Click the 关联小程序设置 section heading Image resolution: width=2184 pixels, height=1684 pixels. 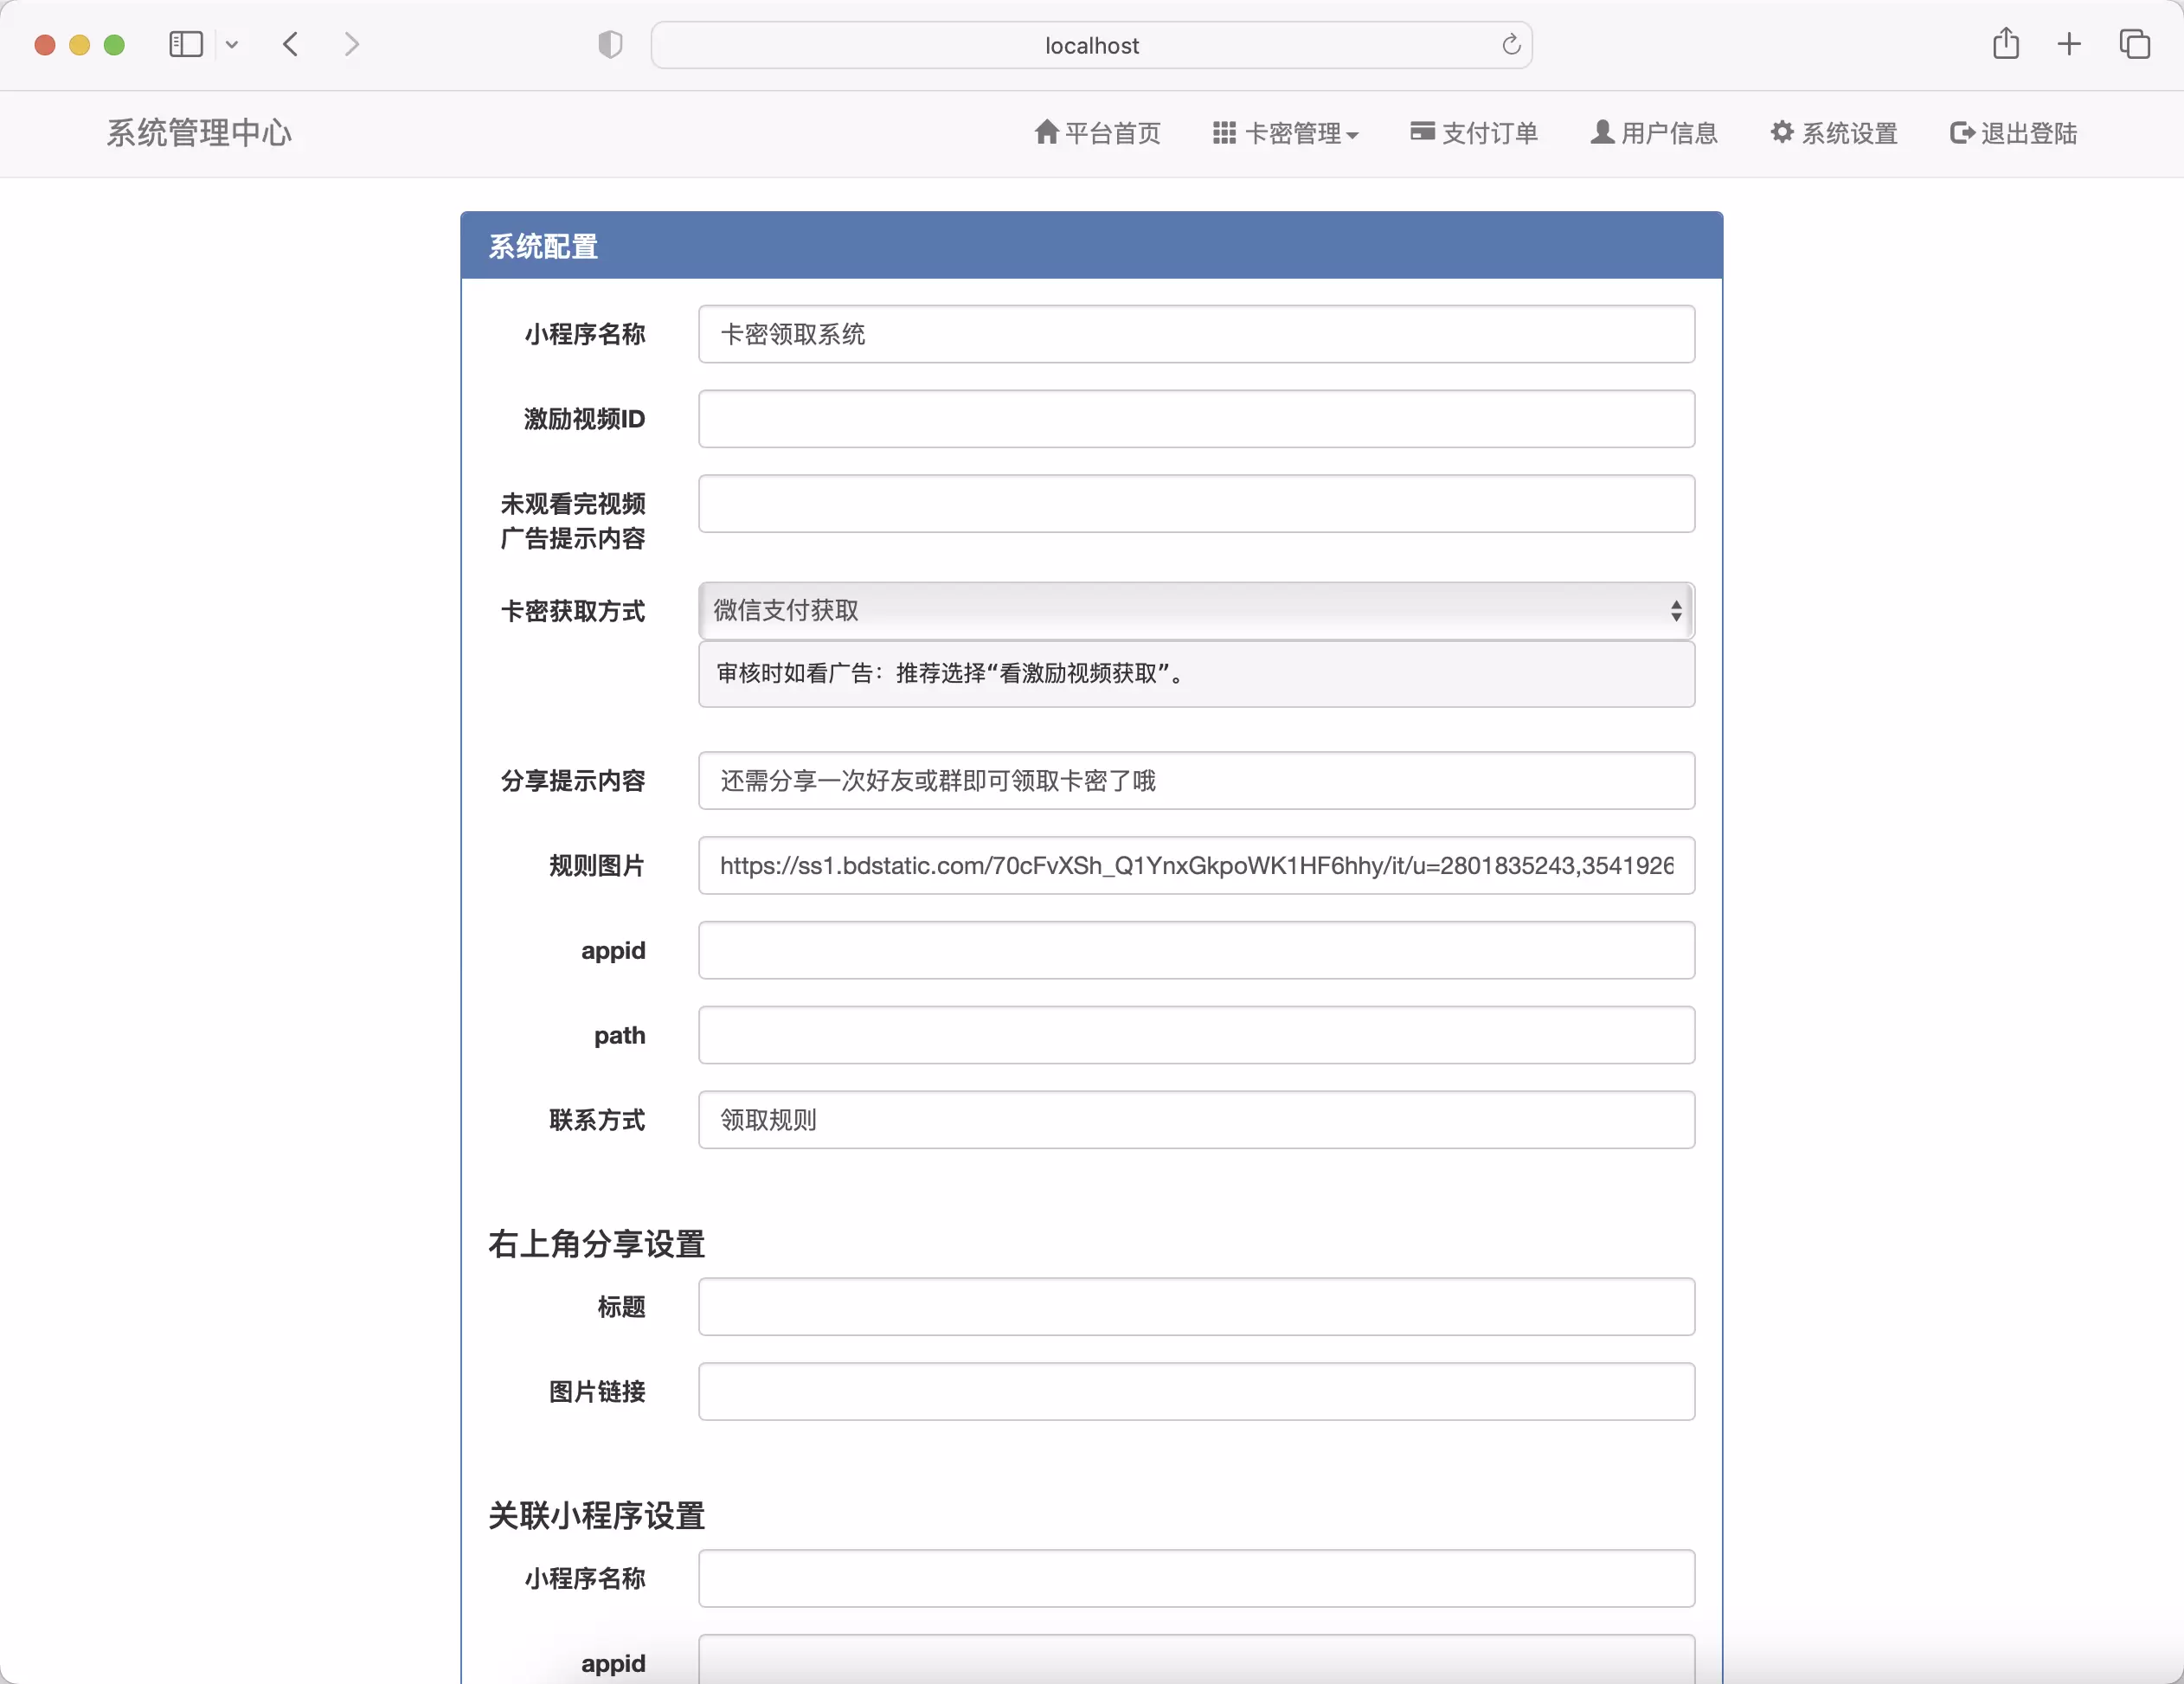click(x=596, y=1516)
